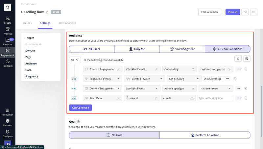Open the Feedback section in sidebar
The image size is (263, 149).
point(8,63)
